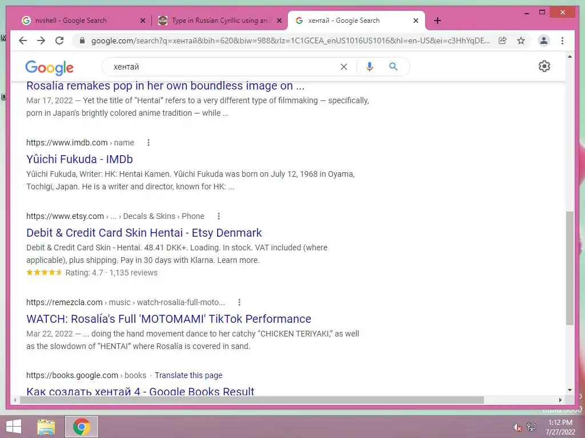Viewport: 585px width, 438px height.
Task: Click the search input field
Action: 224,67
